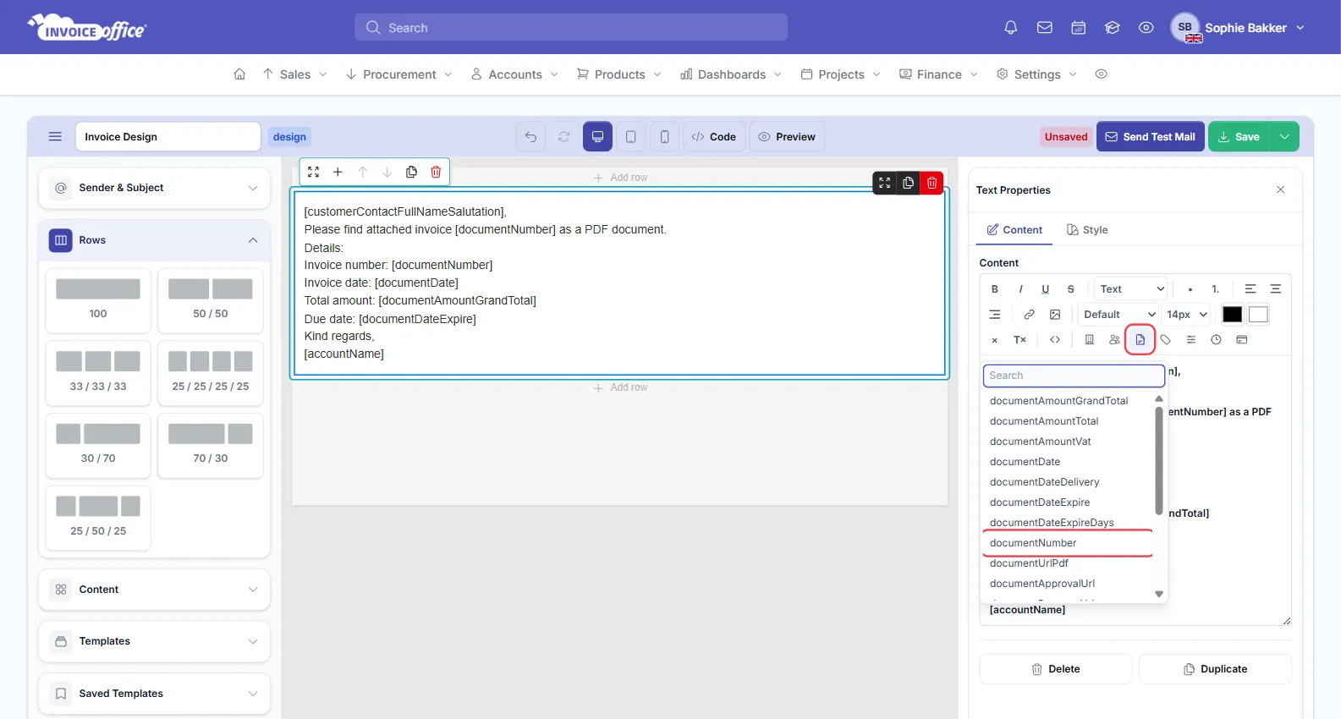Open the document variables icon
The image size is (1341, 719).
click(1140, 340)
